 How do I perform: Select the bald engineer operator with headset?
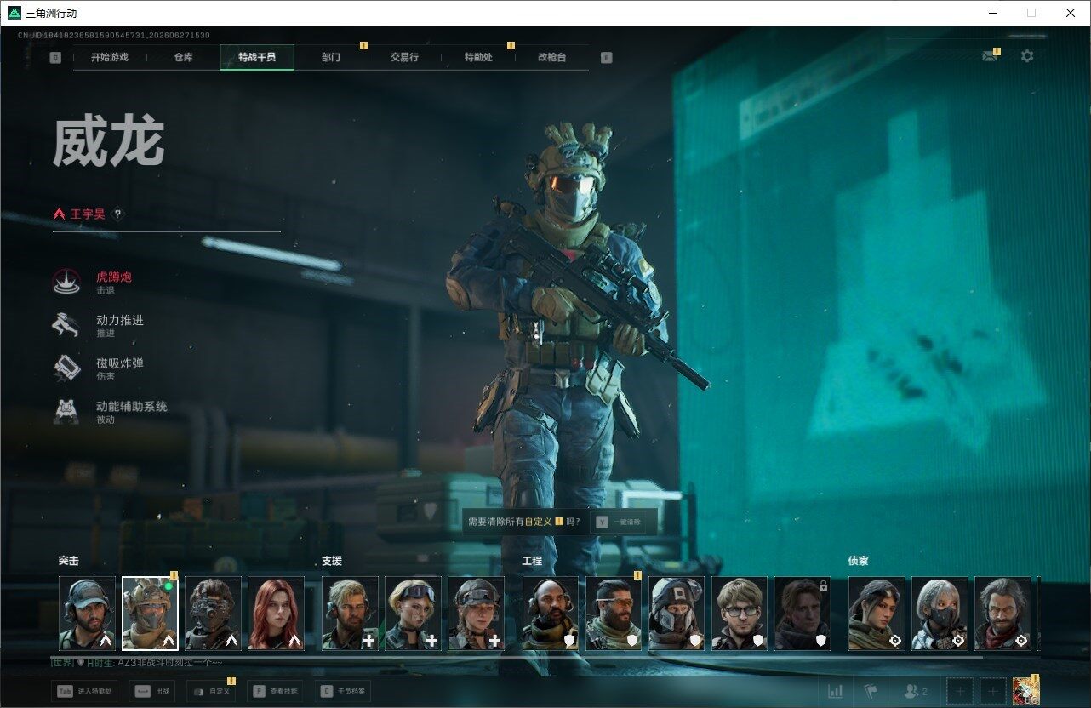[x=550, y=614]
